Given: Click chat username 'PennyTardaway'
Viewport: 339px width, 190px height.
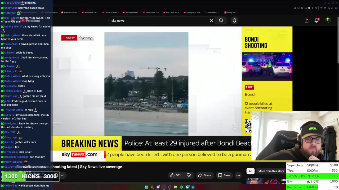Looking at the screenshot, I should click(13, 162).
